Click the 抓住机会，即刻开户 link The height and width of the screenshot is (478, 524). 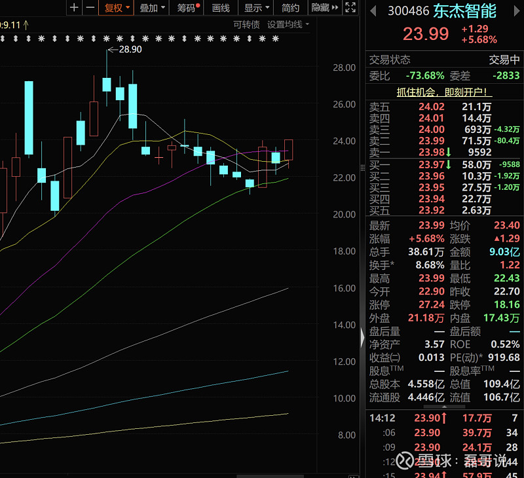pyautogui.click(x=444, y=92)
